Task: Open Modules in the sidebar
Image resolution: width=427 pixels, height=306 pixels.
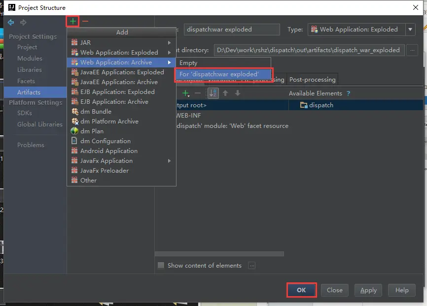Action: [30, 58]
